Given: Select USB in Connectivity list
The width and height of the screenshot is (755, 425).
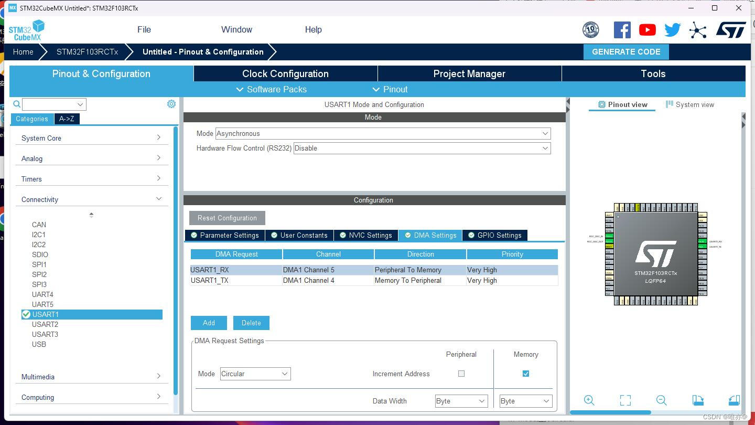Looking at the screenshot, I should point(39,344).
